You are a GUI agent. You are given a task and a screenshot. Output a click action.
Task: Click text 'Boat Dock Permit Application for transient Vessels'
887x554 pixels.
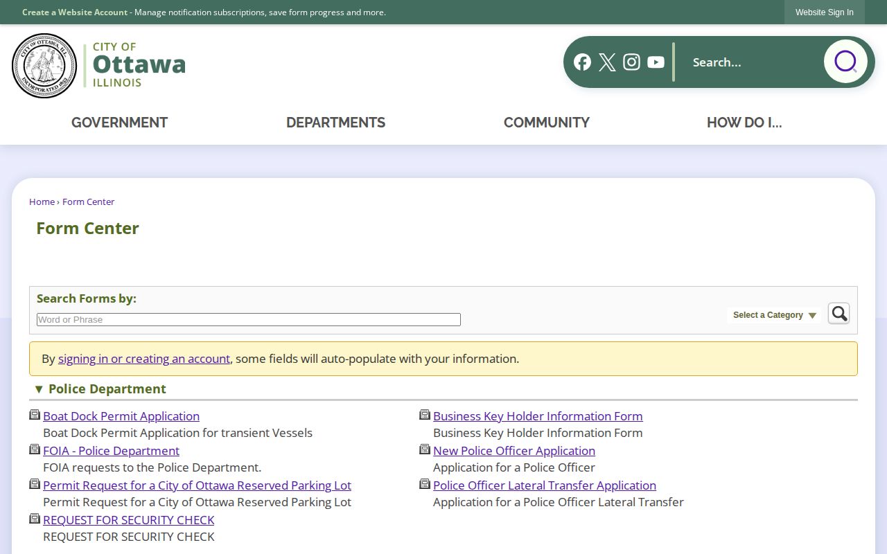(177, 433)
